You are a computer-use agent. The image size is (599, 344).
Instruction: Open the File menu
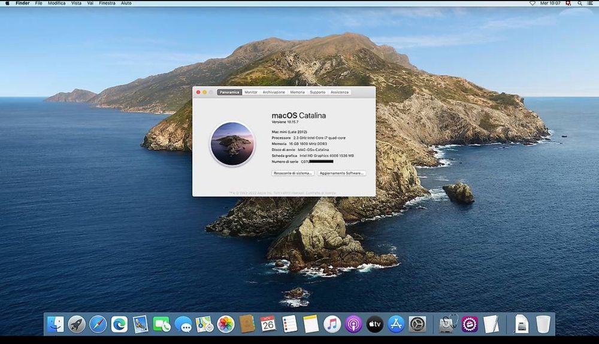tap(38, 3)
